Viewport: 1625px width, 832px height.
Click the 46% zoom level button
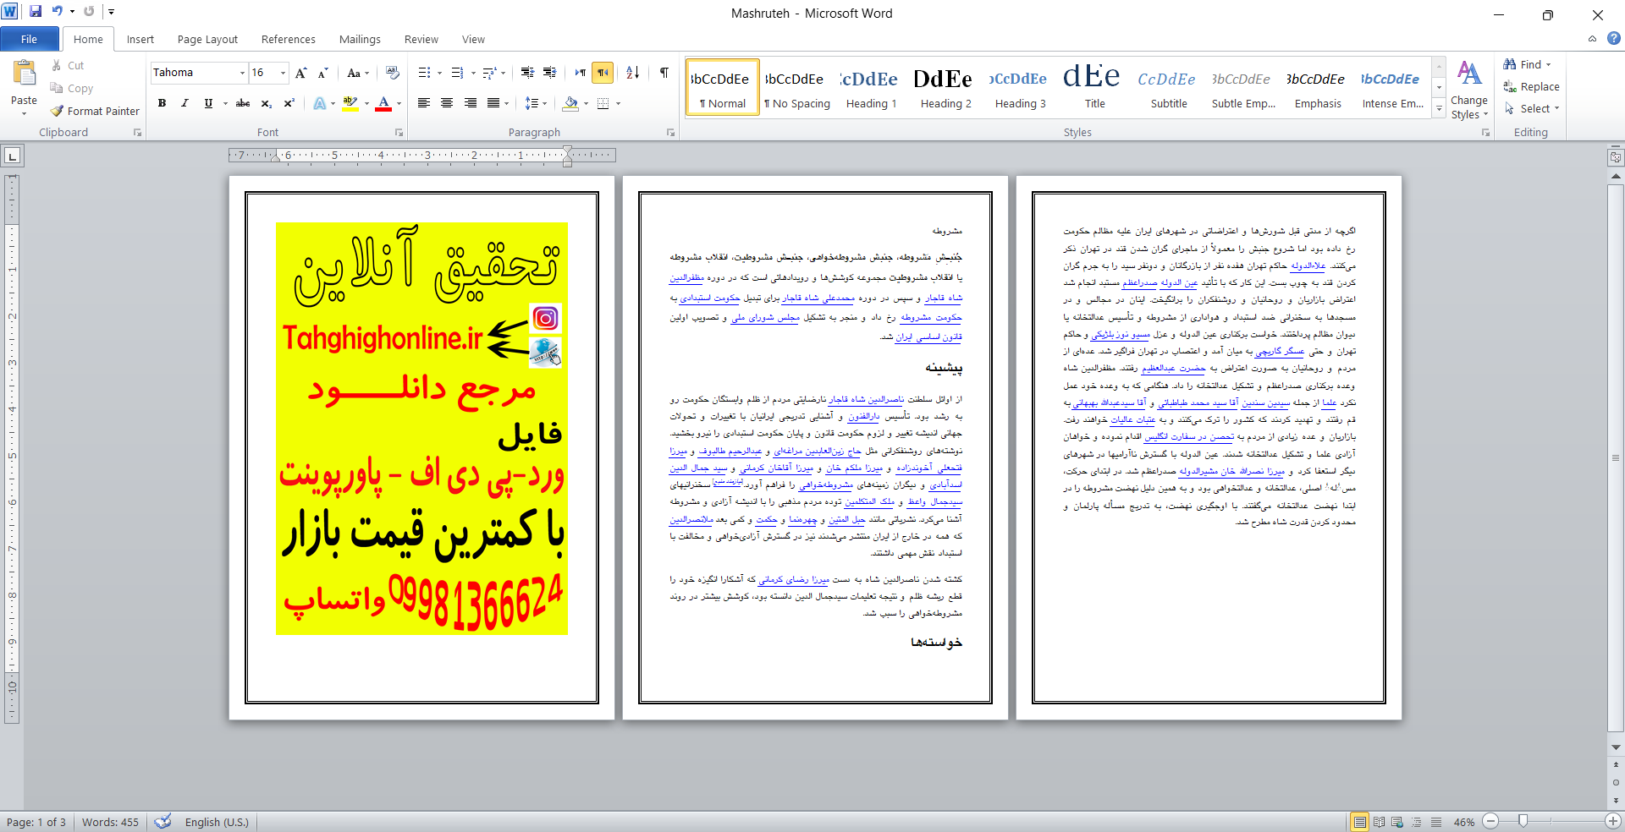[x=1464, y=822]
